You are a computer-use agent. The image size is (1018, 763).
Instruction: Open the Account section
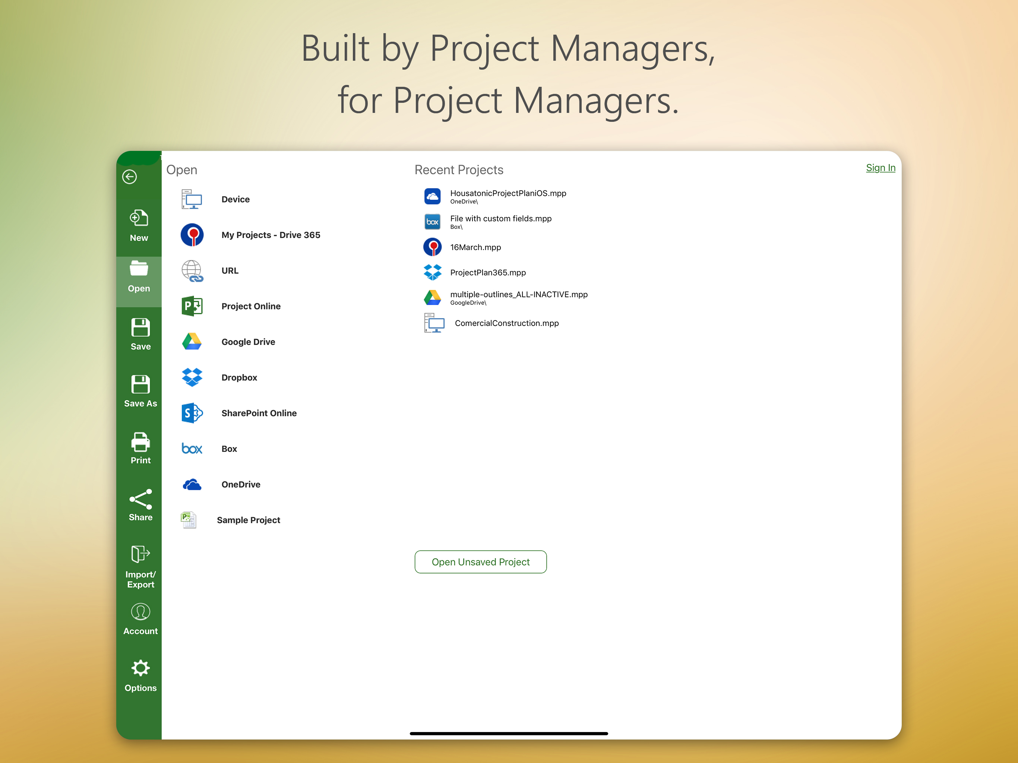coord(140,618)
